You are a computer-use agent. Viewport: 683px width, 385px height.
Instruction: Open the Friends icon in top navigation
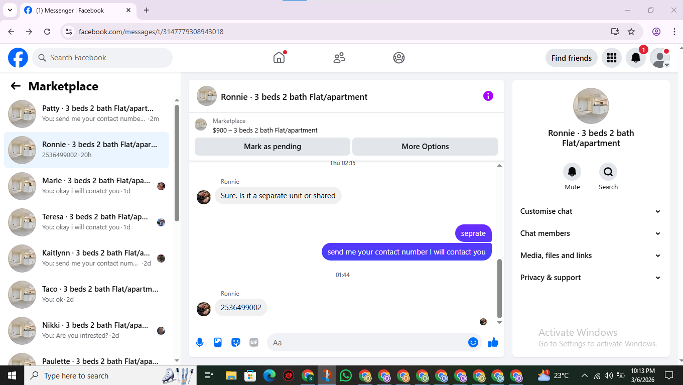(x=339, y=58)
